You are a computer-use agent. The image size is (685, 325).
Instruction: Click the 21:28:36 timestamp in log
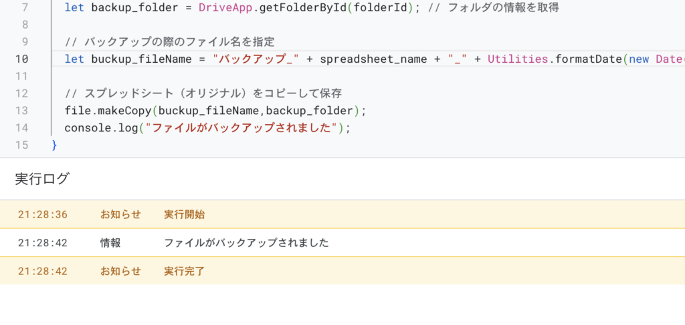click(43, 214)
